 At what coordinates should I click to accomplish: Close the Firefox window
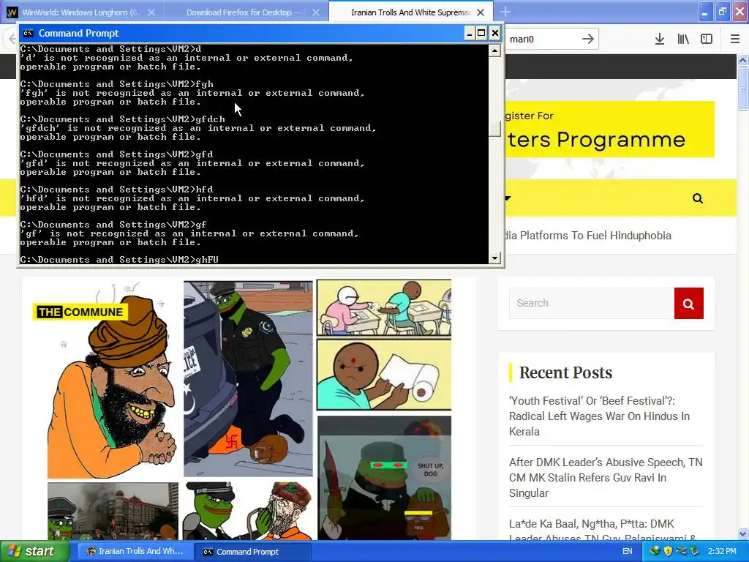click(740, 12)
